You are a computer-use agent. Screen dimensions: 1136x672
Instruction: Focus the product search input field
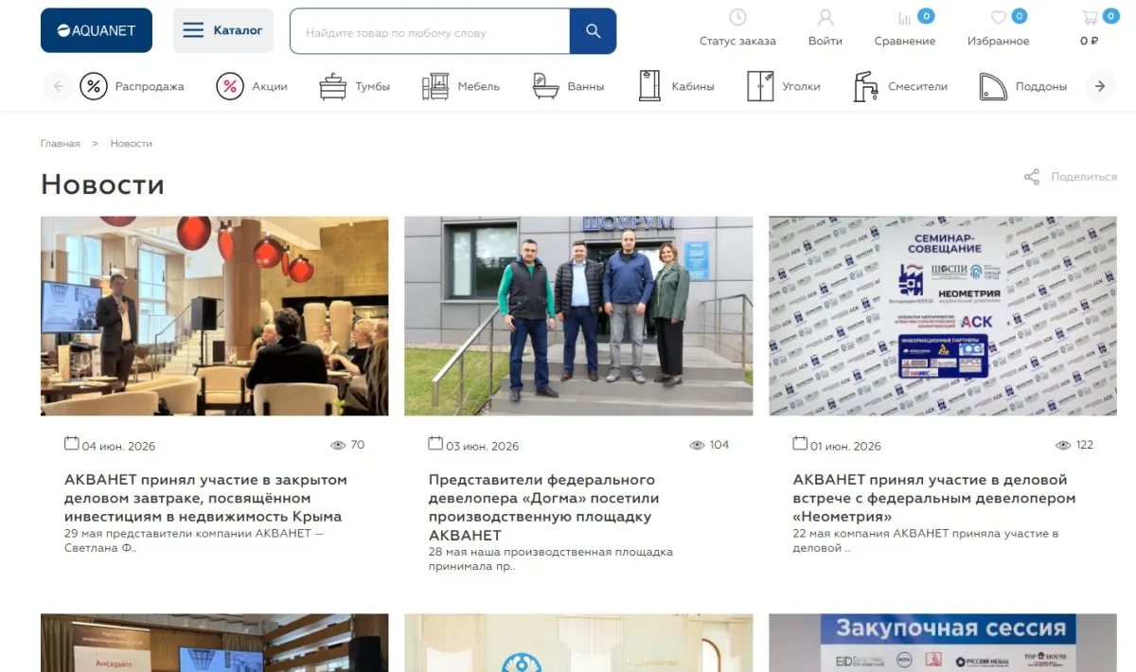(x=430, y=31)
